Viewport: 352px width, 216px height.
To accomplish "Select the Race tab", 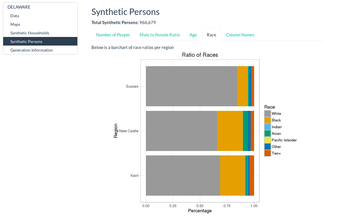I will point(211,35).
